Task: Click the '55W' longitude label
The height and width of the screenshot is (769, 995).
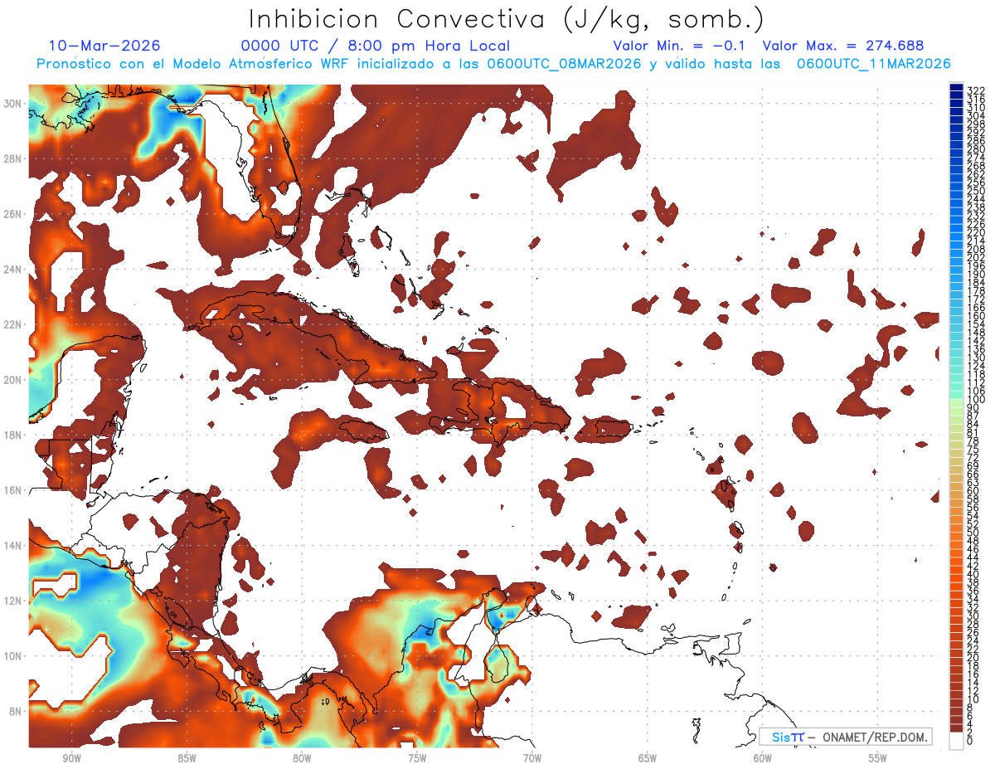Action: click(x=877, y=758)
